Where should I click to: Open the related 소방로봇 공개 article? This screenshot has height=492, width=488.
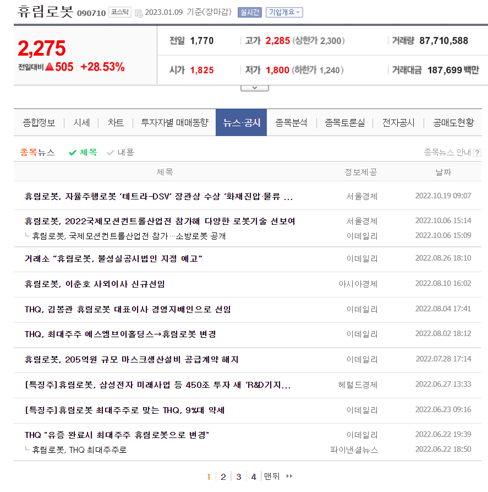coord(129,236)
